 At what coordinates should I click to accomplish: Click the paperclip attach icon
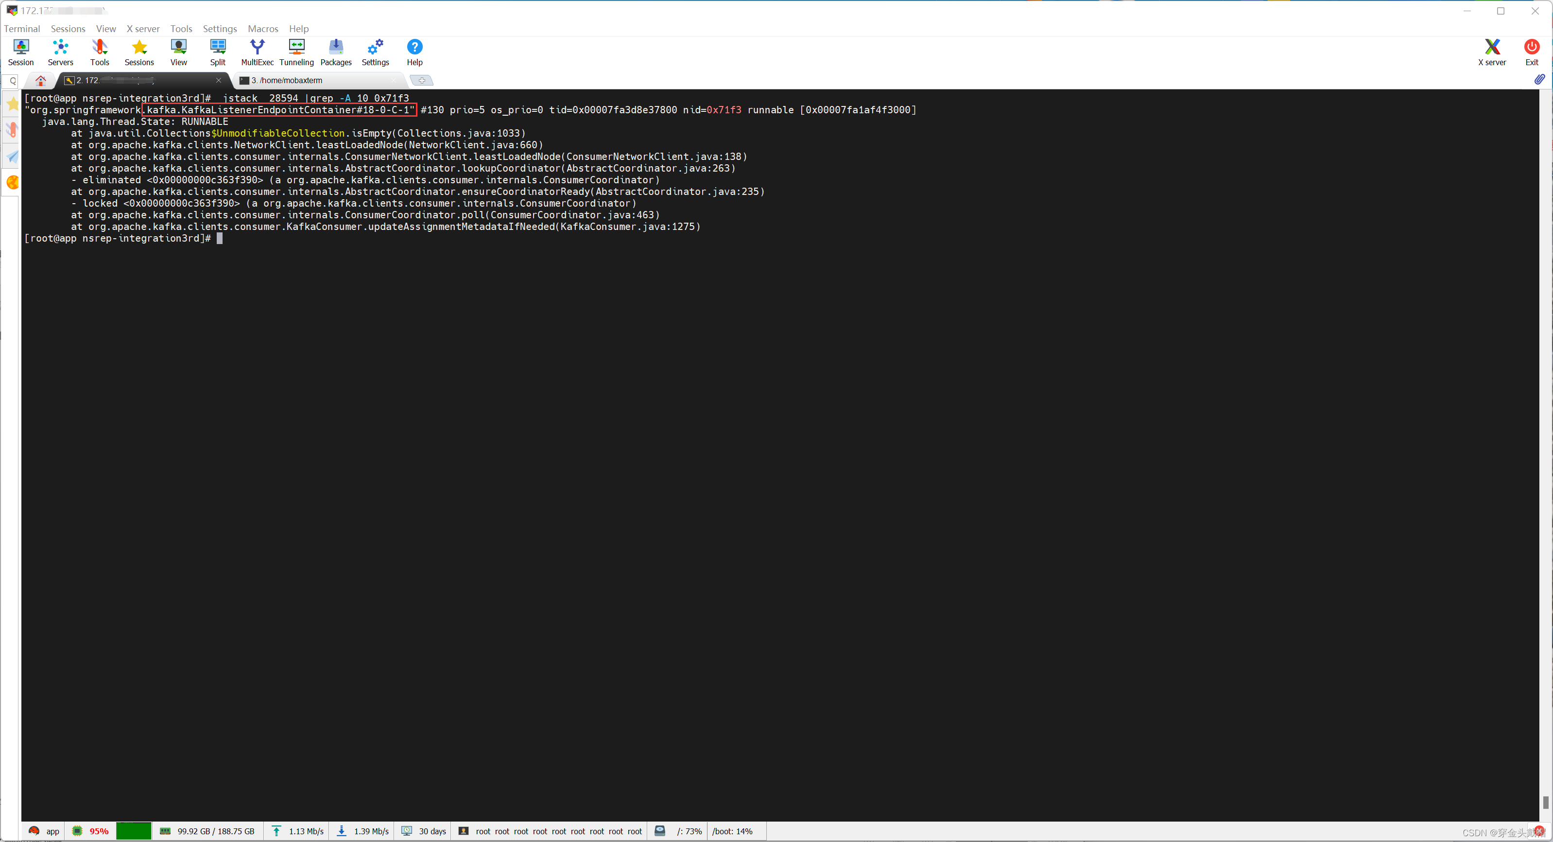coord(1539,79)
